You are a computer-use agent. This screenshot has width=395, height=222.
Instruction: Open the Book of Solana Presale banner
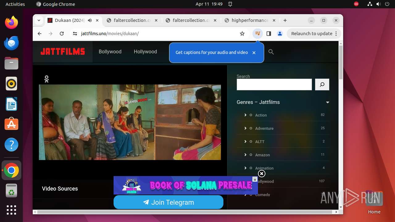(185, 185)
